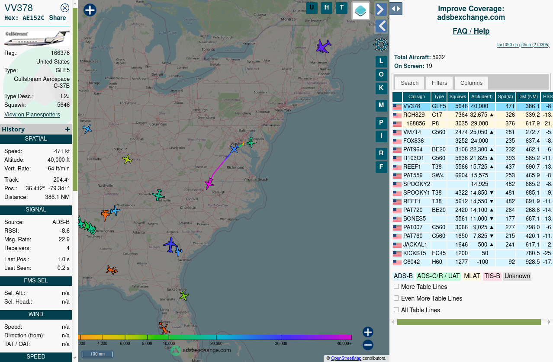Select the large blue aircraft near Savannah
The width and height of the screenshot is (553, 362).
171,245
